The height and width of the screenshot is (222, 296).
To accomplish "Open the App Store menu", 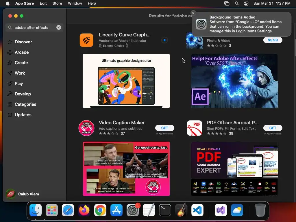I will click(x=25, y=3).
